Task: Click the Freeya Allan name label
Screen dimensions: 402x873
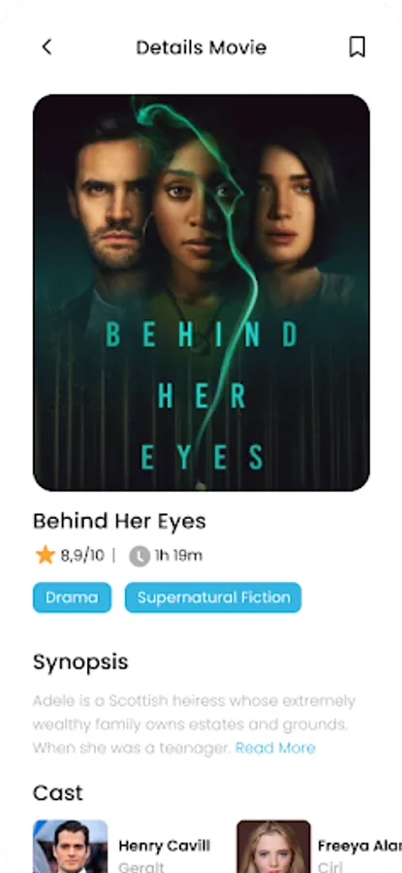Action: pos(359,846)
